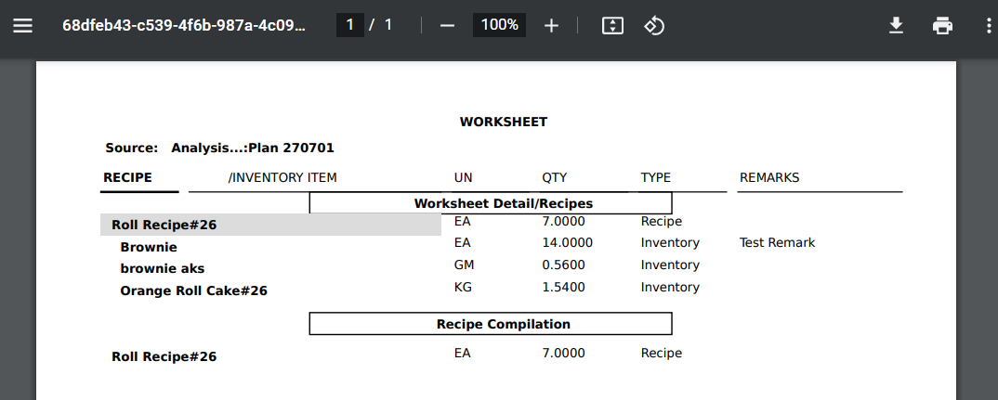Click the 14.0000 quantity value
This screenshot has height=400, width=998.
567,242
